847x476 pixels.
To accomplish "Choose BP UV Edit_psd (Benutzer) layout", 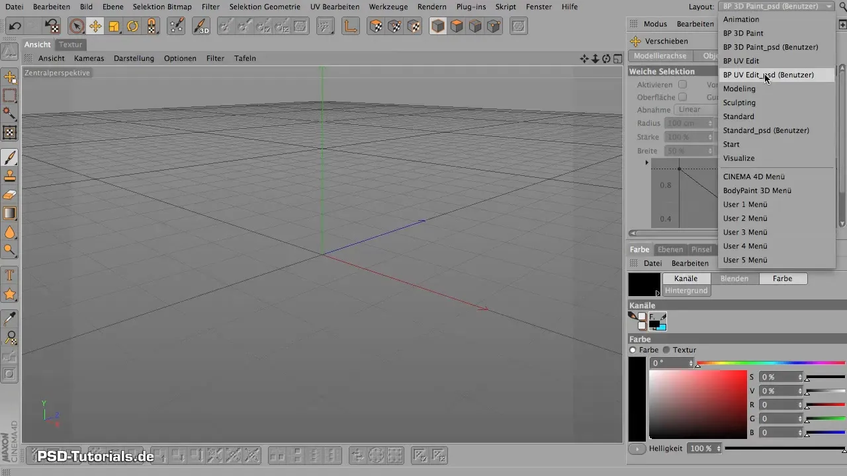I will (777, 75).
